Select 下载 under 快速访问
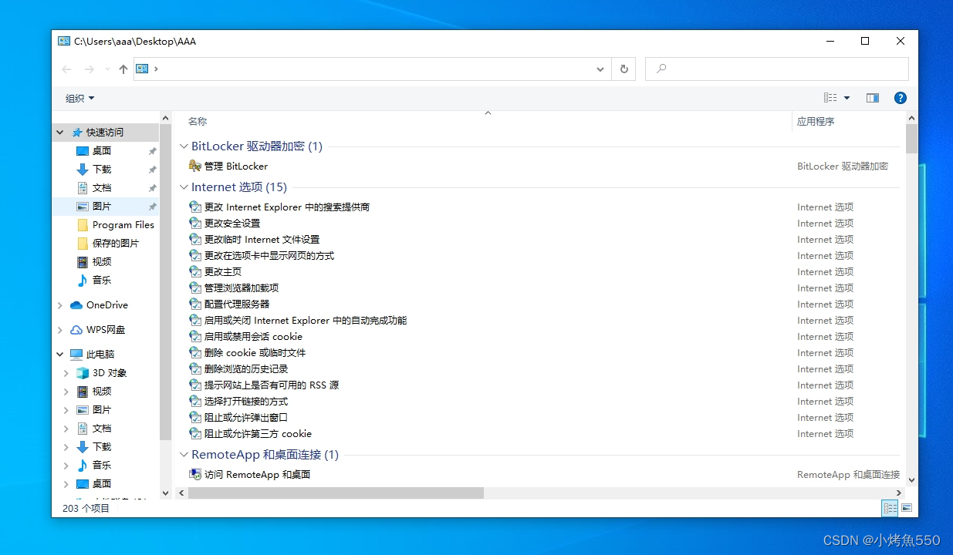 [102, 170]
